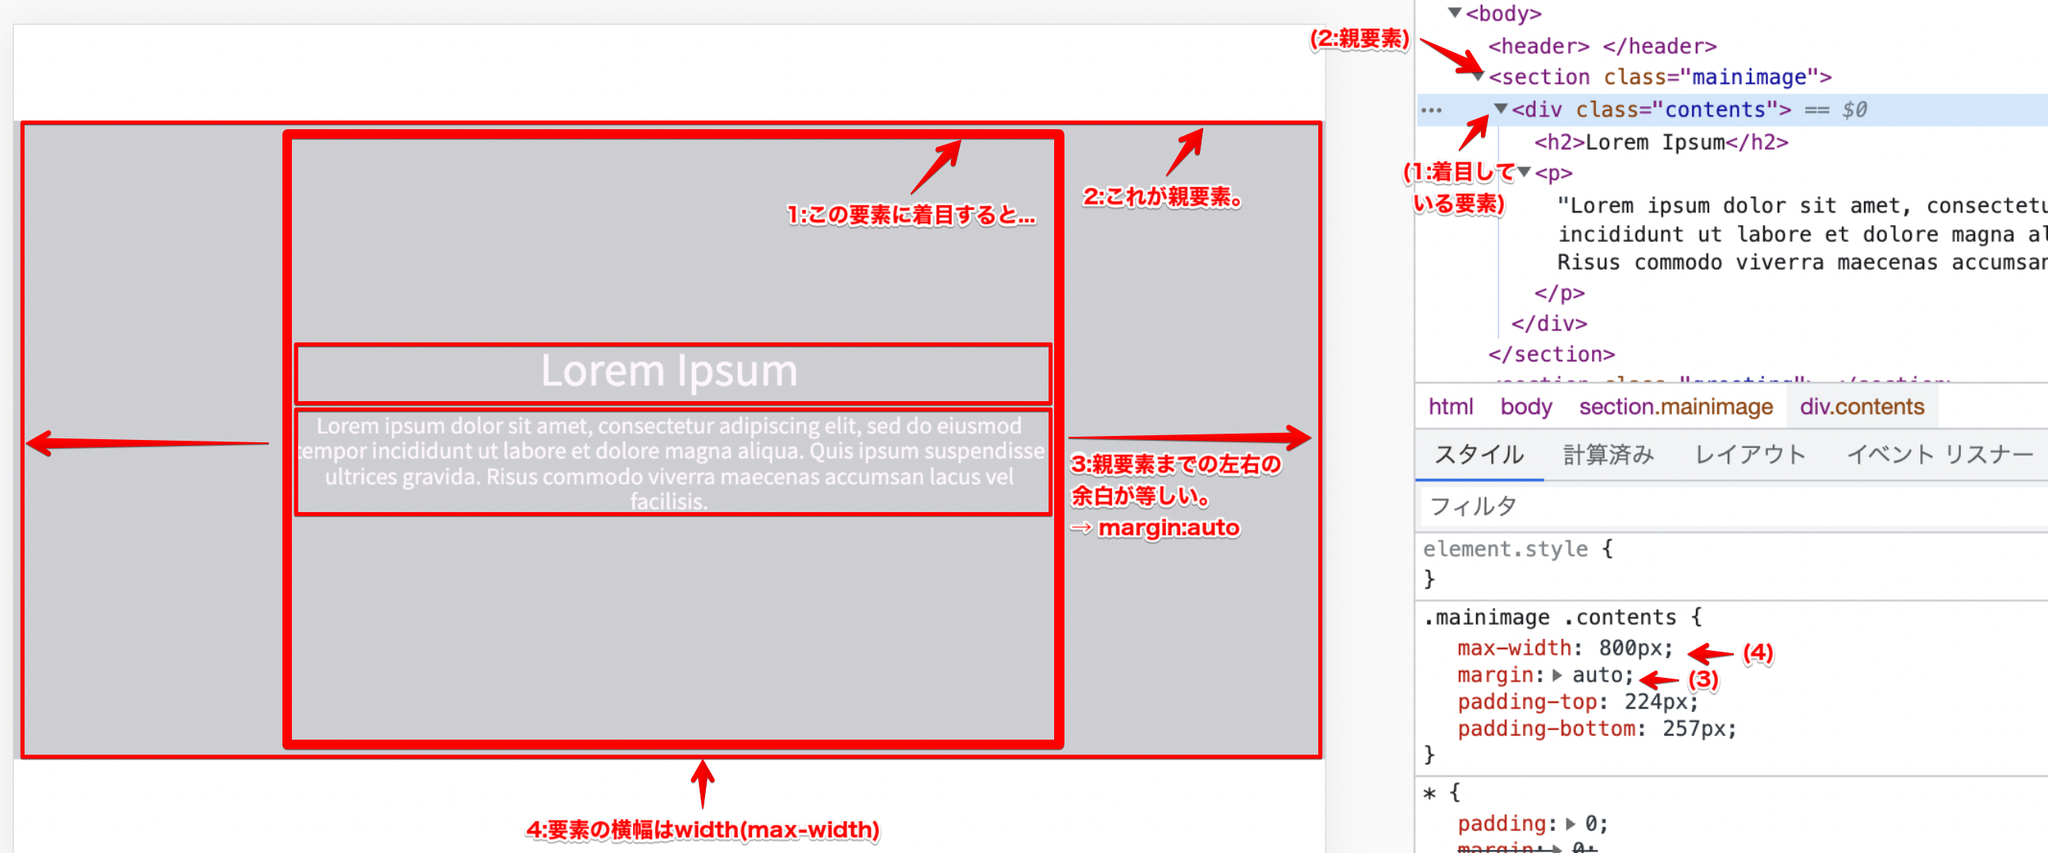Click the "Lorem ipsum dolor sit amet" text node
The image size is (2048, 853).
click(1801, 234)
